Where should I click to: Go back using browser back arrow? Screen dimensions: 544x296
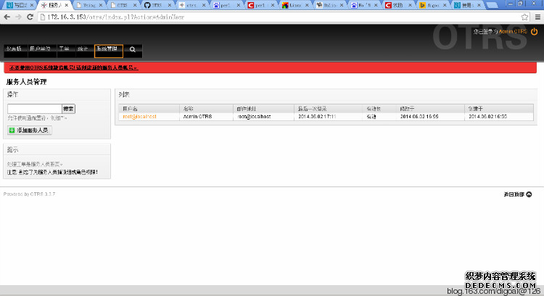click(7, 17)
